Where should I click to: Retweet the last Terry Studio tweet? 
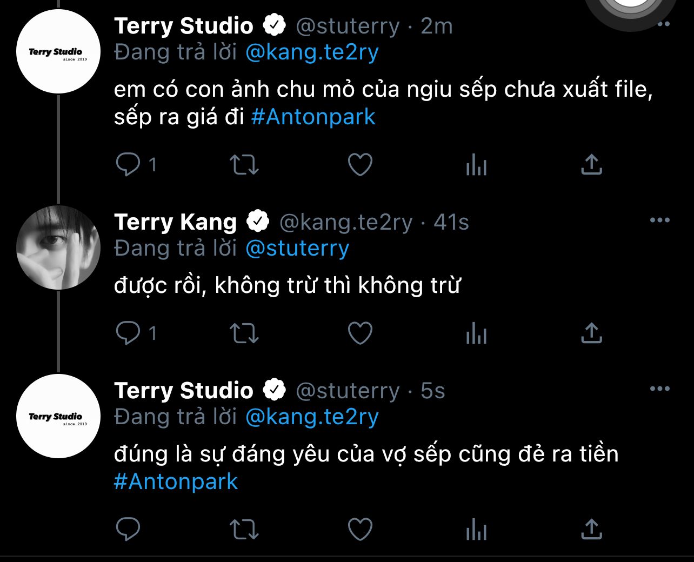click(x=244, y=530)
